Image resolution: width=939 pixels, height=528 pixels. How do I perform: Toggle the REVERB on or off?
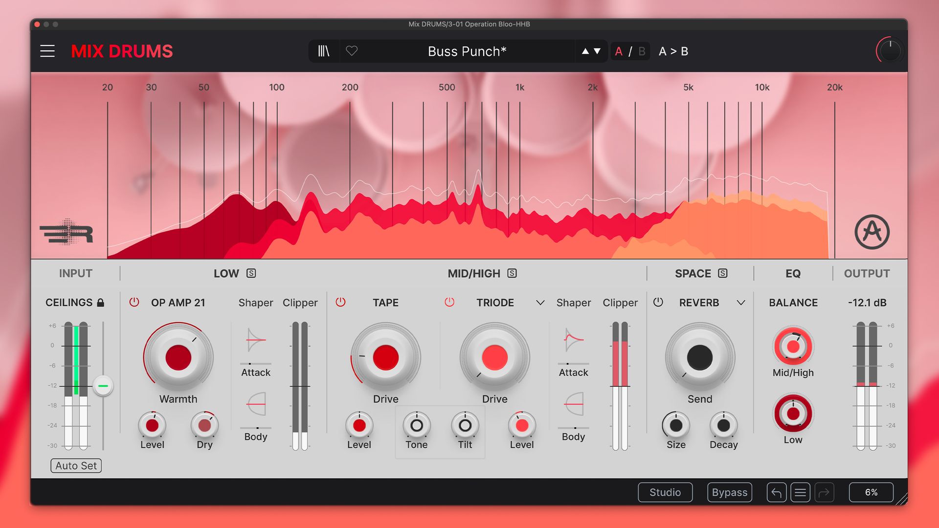tap(658, 302)
